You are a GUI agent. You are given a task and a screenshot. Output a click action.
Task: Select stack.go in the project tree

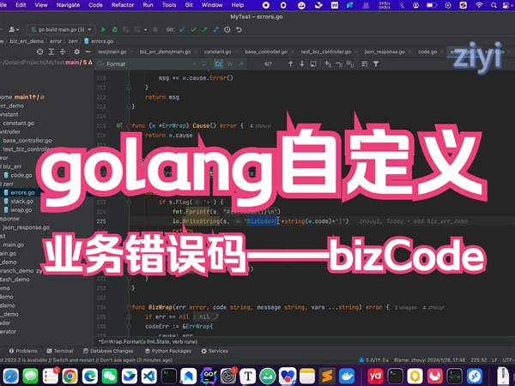(21, 202)
